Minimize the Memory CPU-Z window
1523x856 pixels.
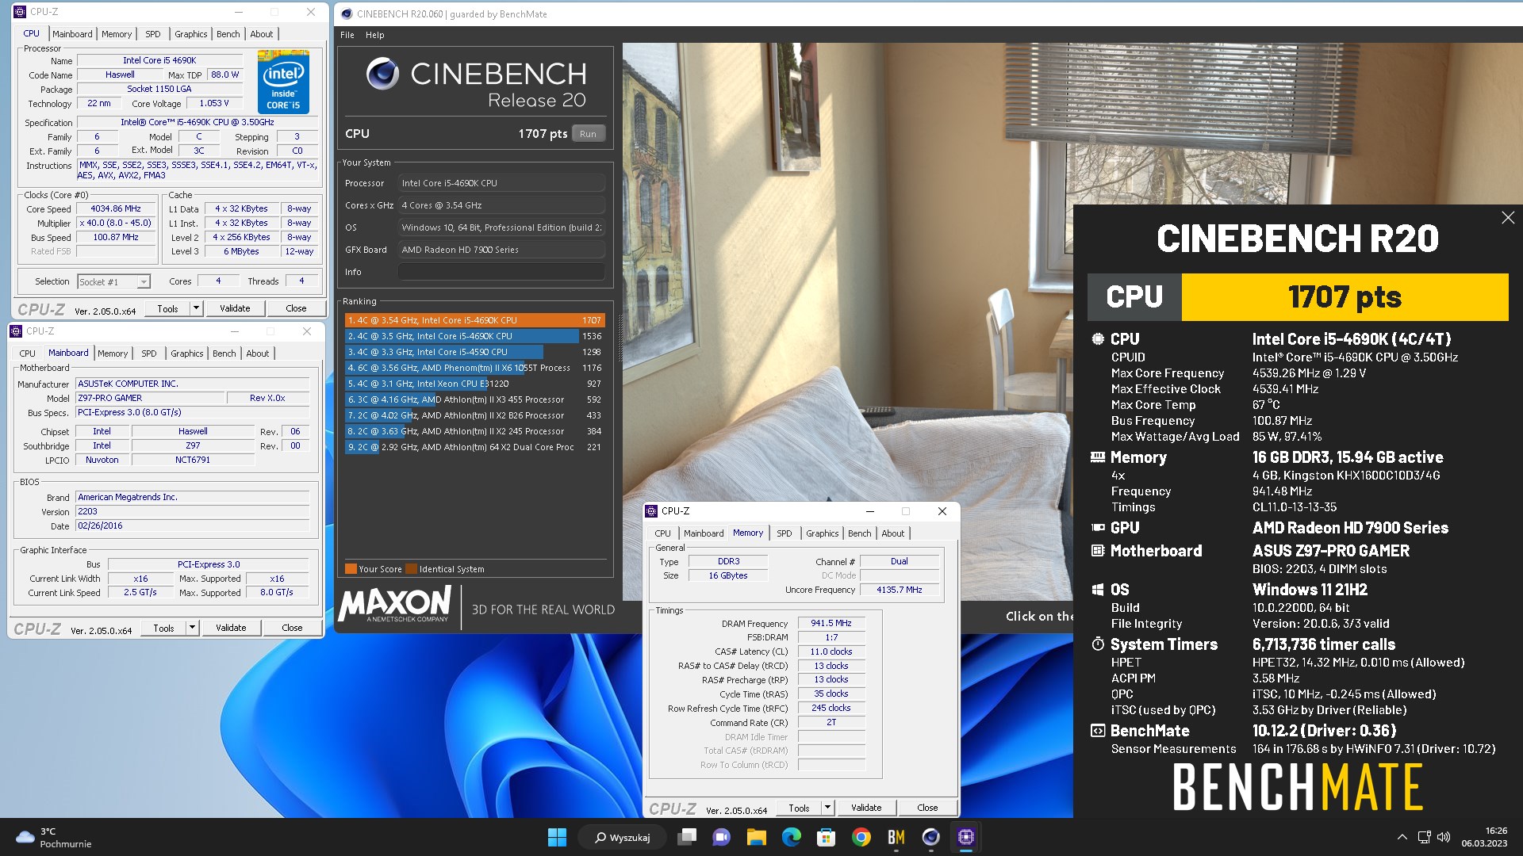point(869,511)
